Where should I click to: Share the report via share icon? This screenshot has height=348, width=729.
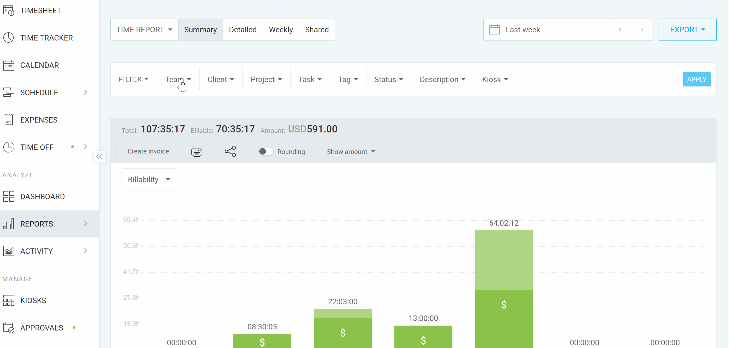(230, 152)
